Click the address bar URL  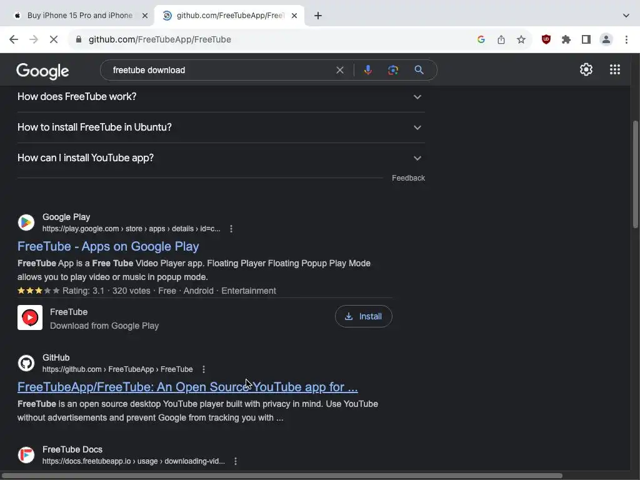[160, 39]
